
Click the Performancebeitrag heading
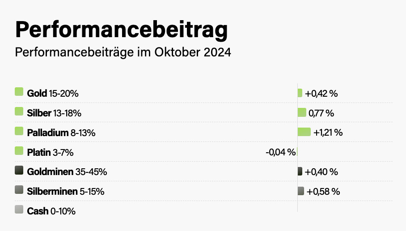click(122, 30)
